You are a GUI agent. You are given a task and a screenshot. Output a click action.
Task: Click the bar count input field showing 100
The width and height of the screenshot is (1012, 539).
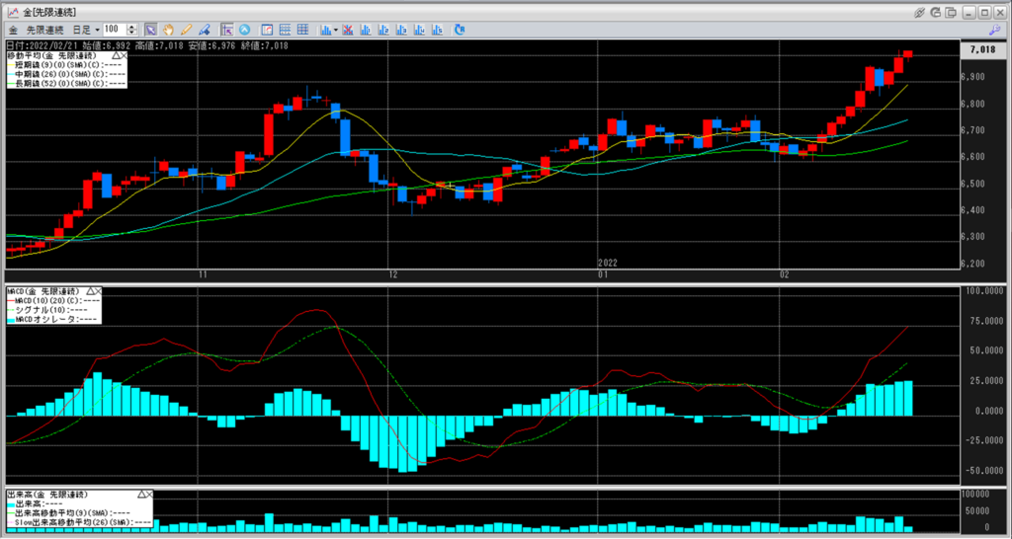pyautogui.click(x=115, y=30)
